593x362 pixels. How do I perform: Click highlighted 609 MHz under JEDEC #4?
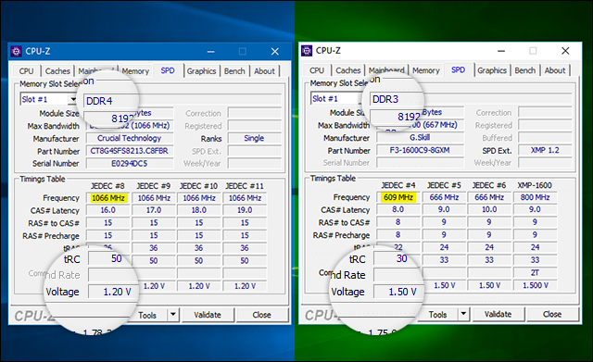pyautogui.click(x=398, y=197)
